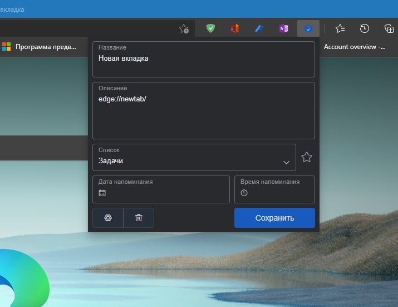
Task: Open the OneNote Web Clipper extension
Action: [x=283, y=28]
